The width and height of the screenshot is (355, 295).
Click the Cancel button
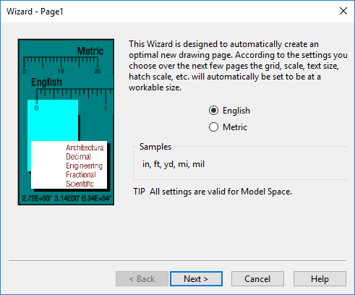pyautogui.click(x=257, y=279)
